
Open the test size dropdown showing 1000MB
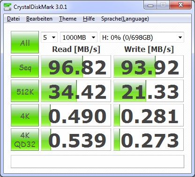(x=79, y=37)
